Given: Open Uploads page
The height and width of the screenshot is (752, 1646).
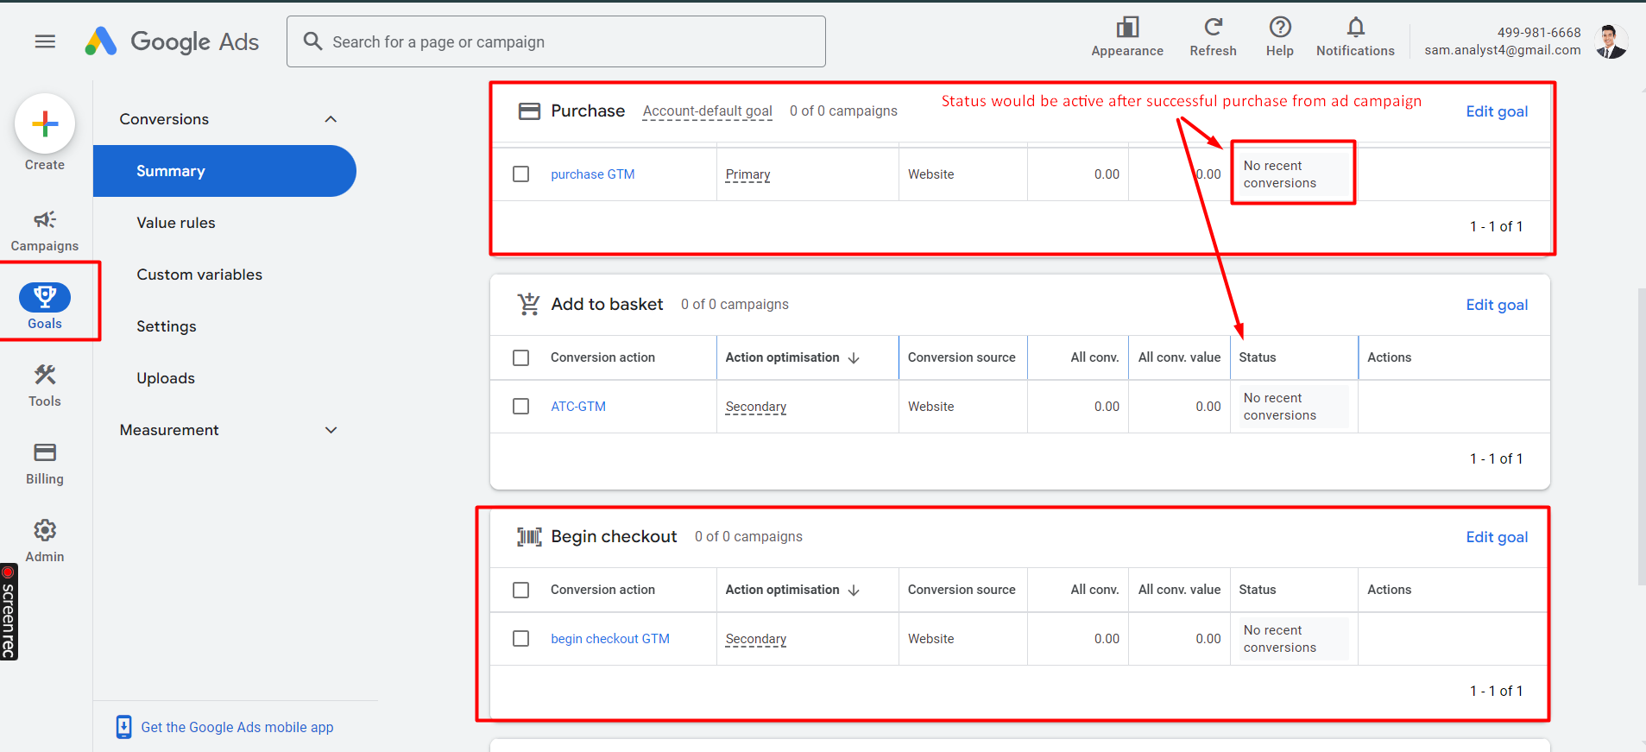Looking at the screenshot, I should (166, 378).
